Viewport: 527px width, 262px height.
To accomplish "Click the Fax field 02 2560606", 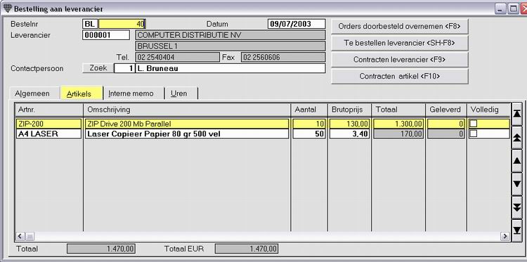I will pos(283,57).
